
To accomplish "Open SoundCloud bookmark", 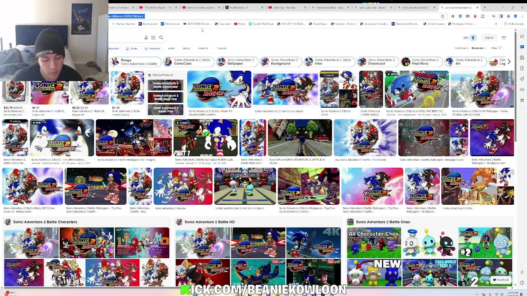I will pyautogui.click(x=318, y=24).
